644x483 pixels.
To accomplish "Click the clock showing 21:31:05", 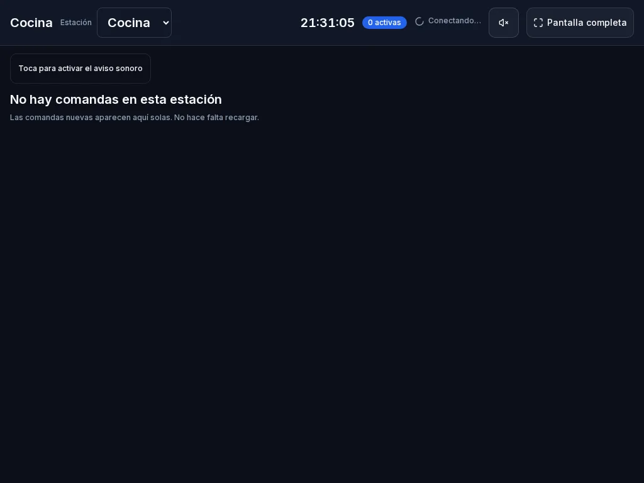I will pos(327,23).
